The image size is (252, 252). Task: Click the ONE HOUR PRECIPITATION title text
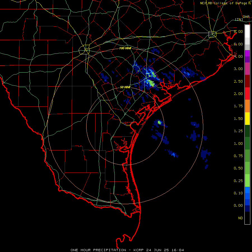(98, 250)
